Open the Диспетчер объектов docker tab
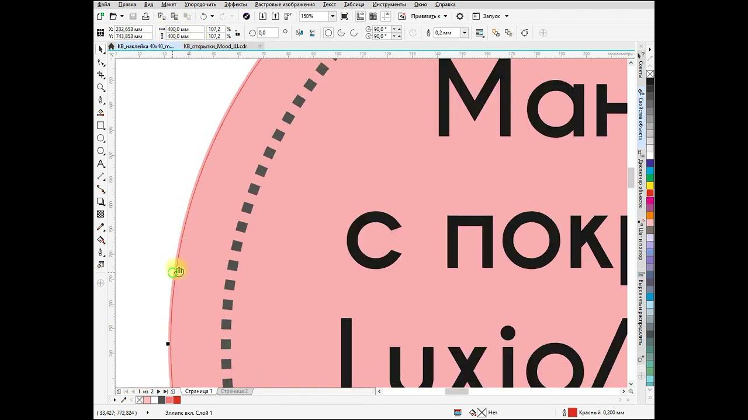 click(641, 179)
